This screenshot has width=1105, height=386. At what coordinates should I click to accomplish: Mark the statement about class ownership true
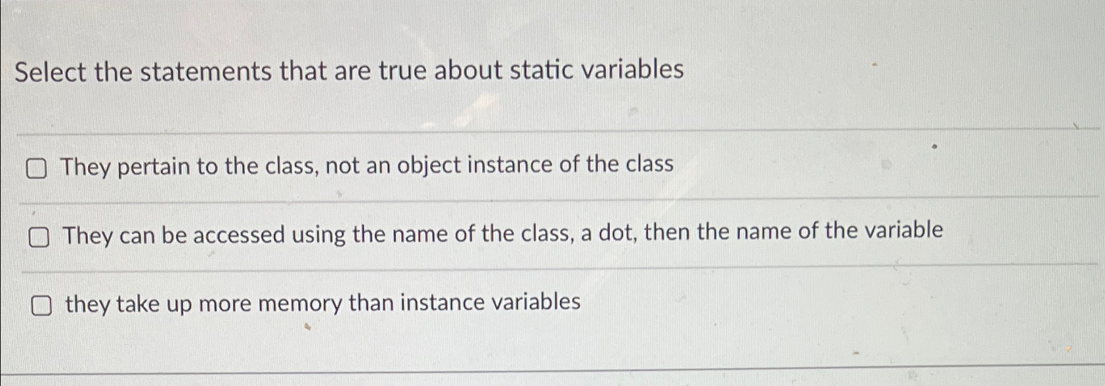[38, 169]
